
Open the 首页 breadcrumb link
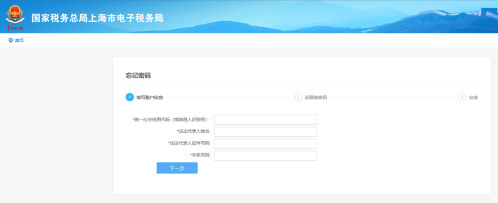click(19, 41)
